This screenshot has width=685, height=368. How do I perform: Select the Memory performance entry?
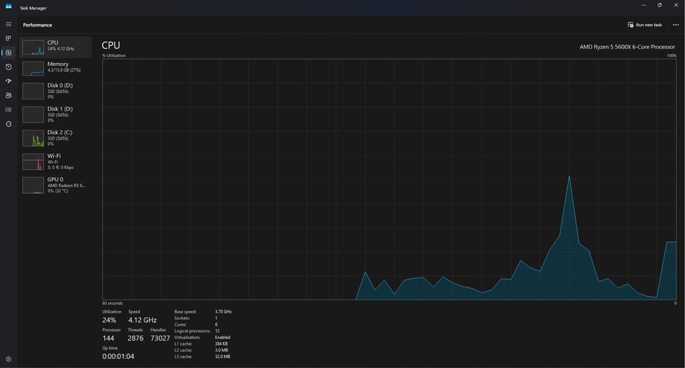(x=55, y=68)
